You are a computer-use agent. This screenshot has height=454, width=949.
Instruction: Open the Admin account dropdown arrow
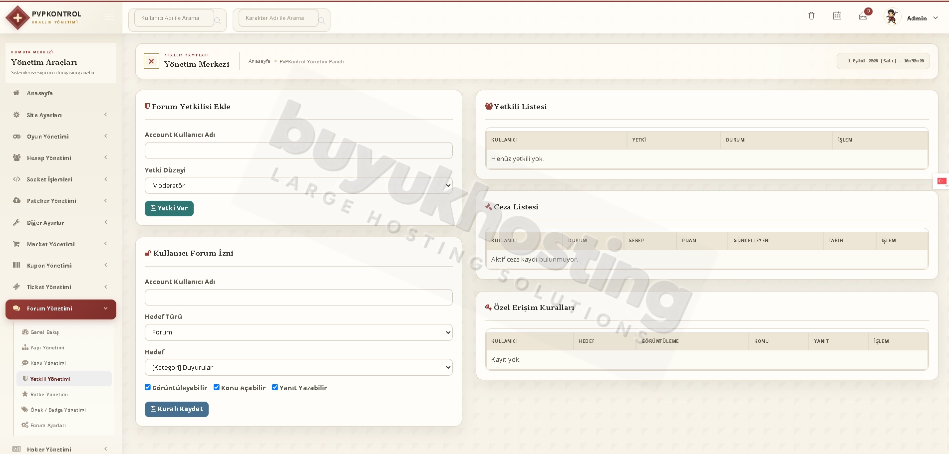point(936,18)
